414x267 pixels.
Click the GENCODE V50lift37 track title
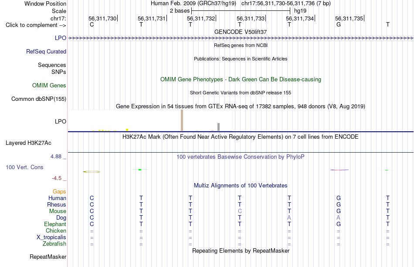pyautogui.click(x=241, y=32)
